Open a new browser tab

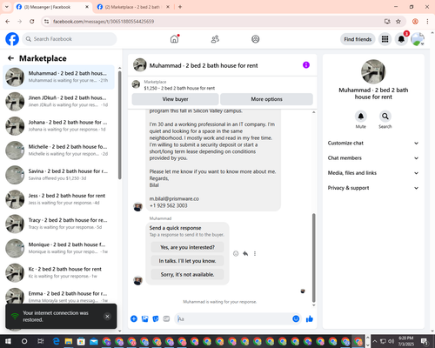click(x=180, y=7)
